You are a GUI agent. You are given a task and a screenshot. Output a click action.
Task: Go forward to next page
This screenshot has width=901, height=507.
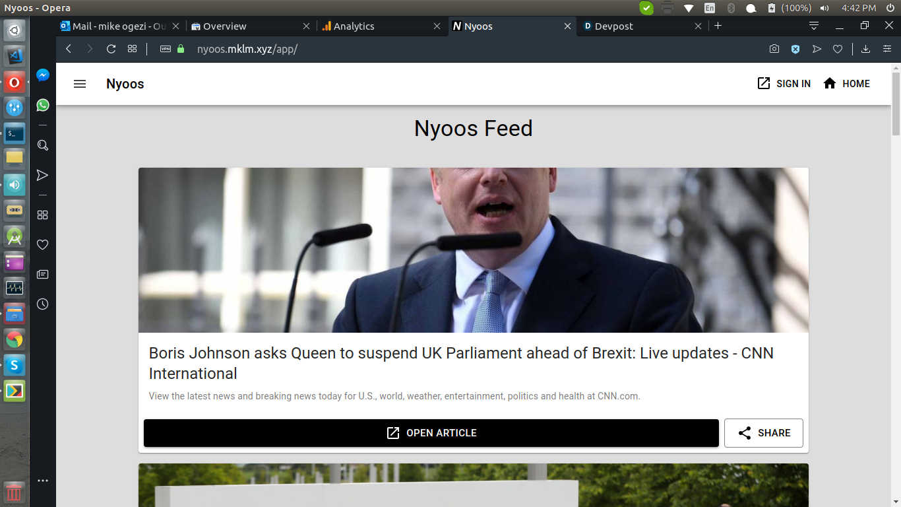click(90, 49)
